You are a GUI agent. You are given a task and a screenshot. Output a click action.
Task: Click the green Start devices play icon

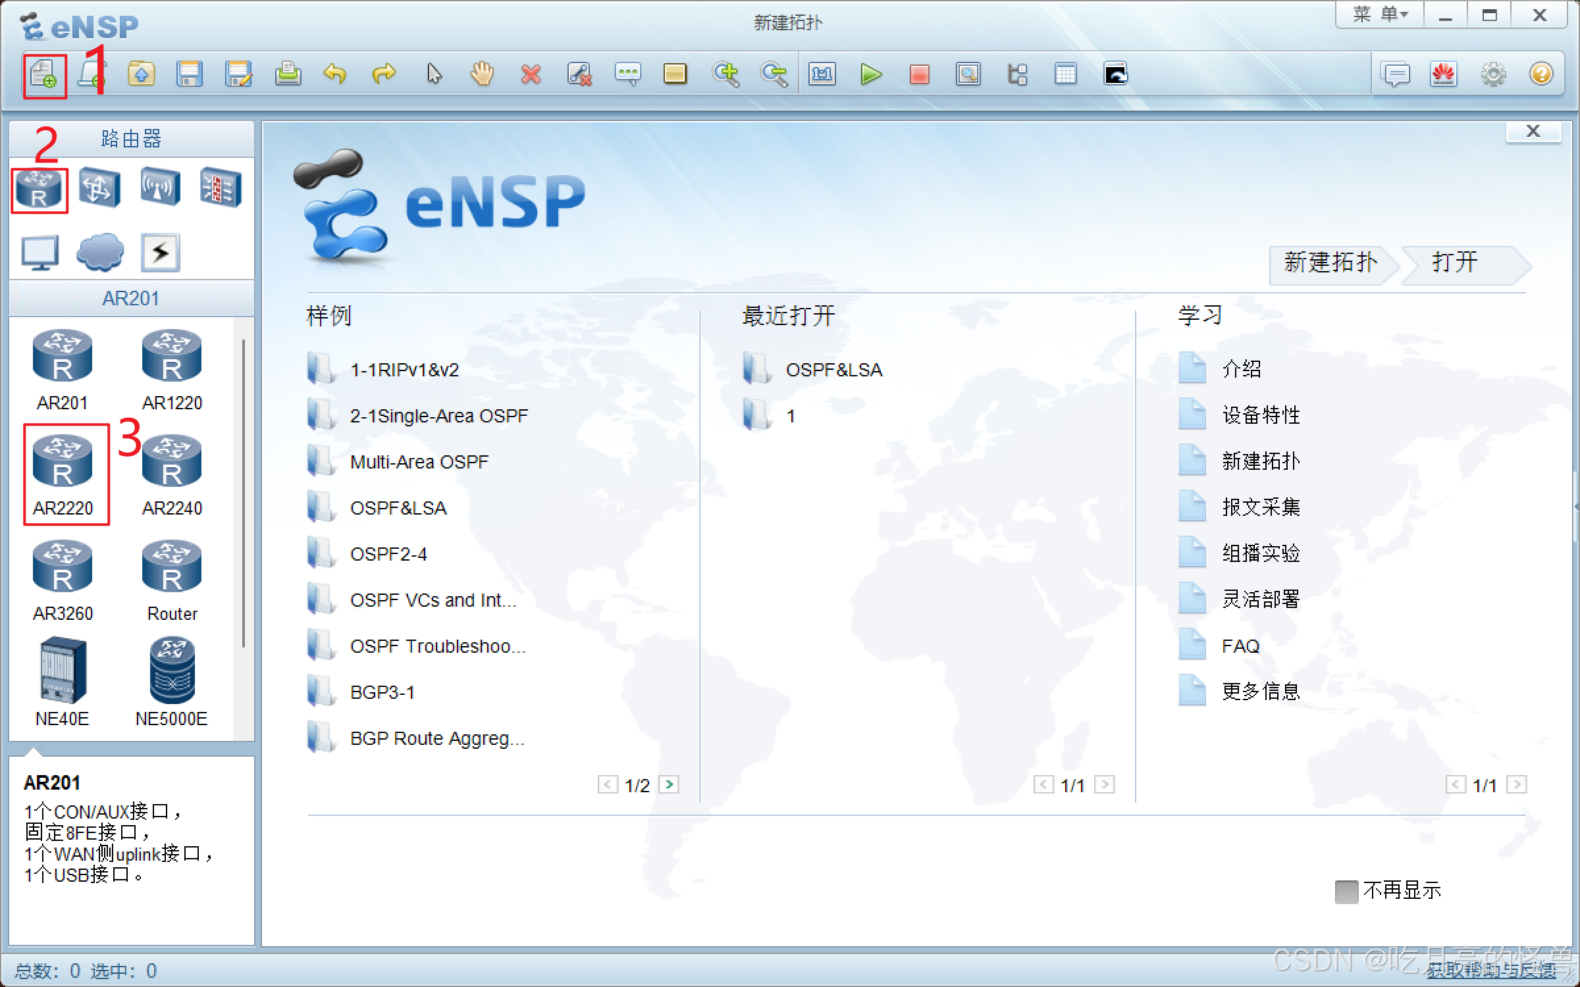coord(871,74)
